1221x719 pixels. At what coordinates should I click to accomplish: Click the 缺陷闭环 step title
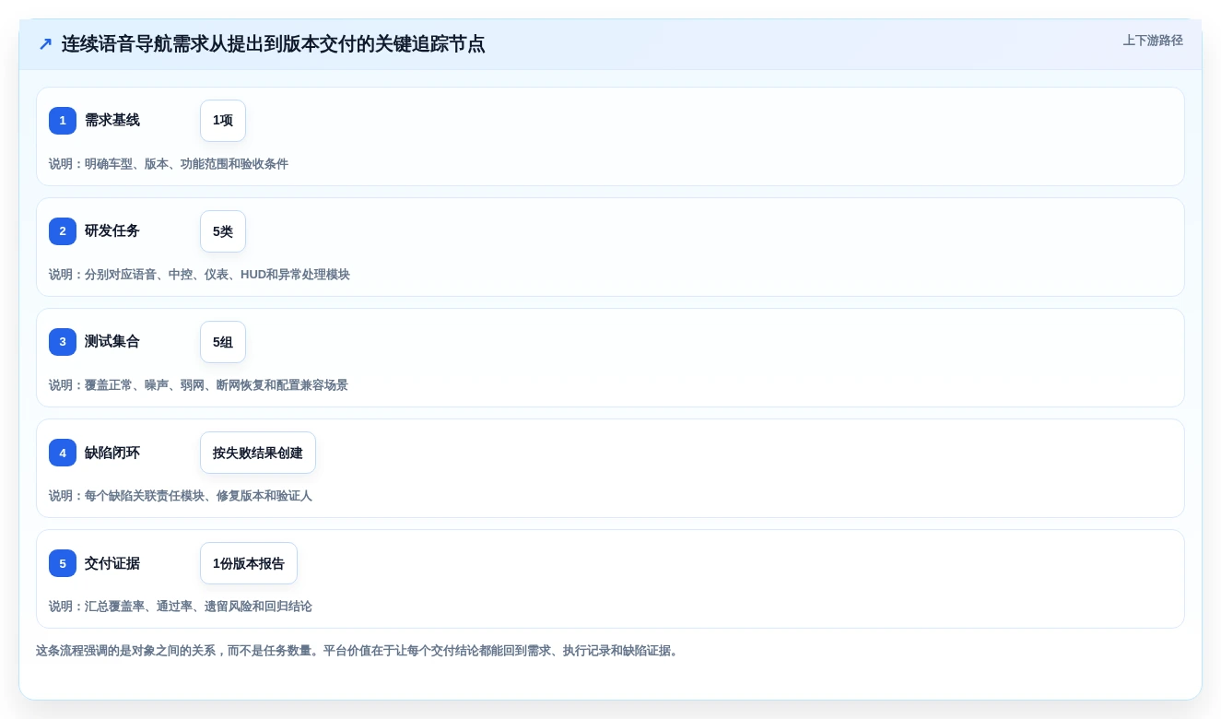112,453
